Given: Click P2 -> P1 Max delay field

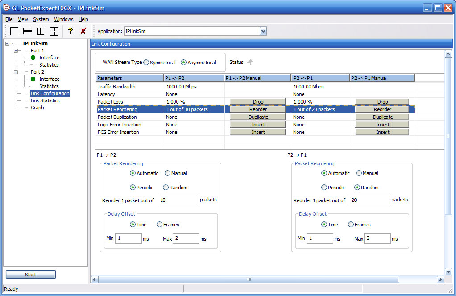Looking at the screenshot, I should tap(377, 238).
